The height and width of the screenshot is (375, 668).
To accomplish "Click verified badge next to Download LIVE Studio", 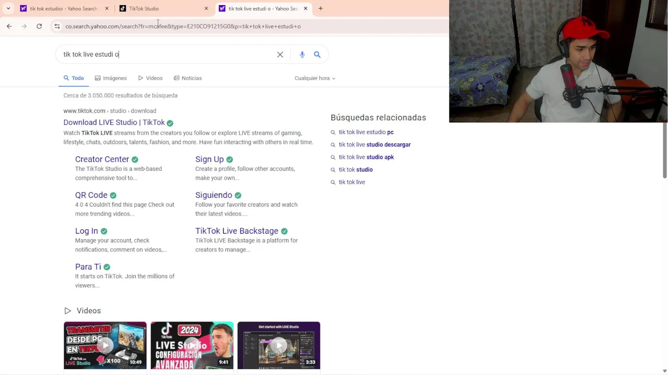I will click(x=170, y=123).
